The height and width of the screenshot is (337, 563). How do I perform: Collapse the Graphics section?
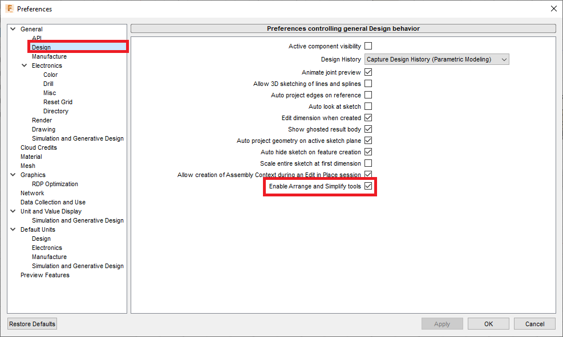[13, 174]
